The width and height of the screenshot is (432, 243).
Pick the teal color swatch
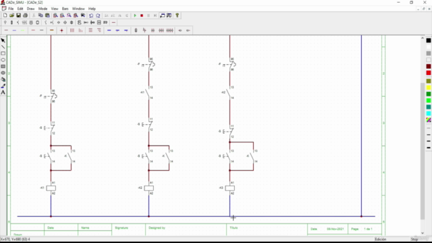(429, 107)
